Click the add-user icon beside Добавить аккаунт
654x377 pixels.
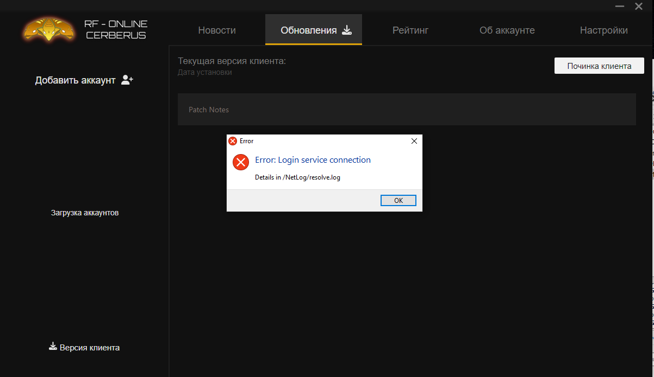coord(127,80)
